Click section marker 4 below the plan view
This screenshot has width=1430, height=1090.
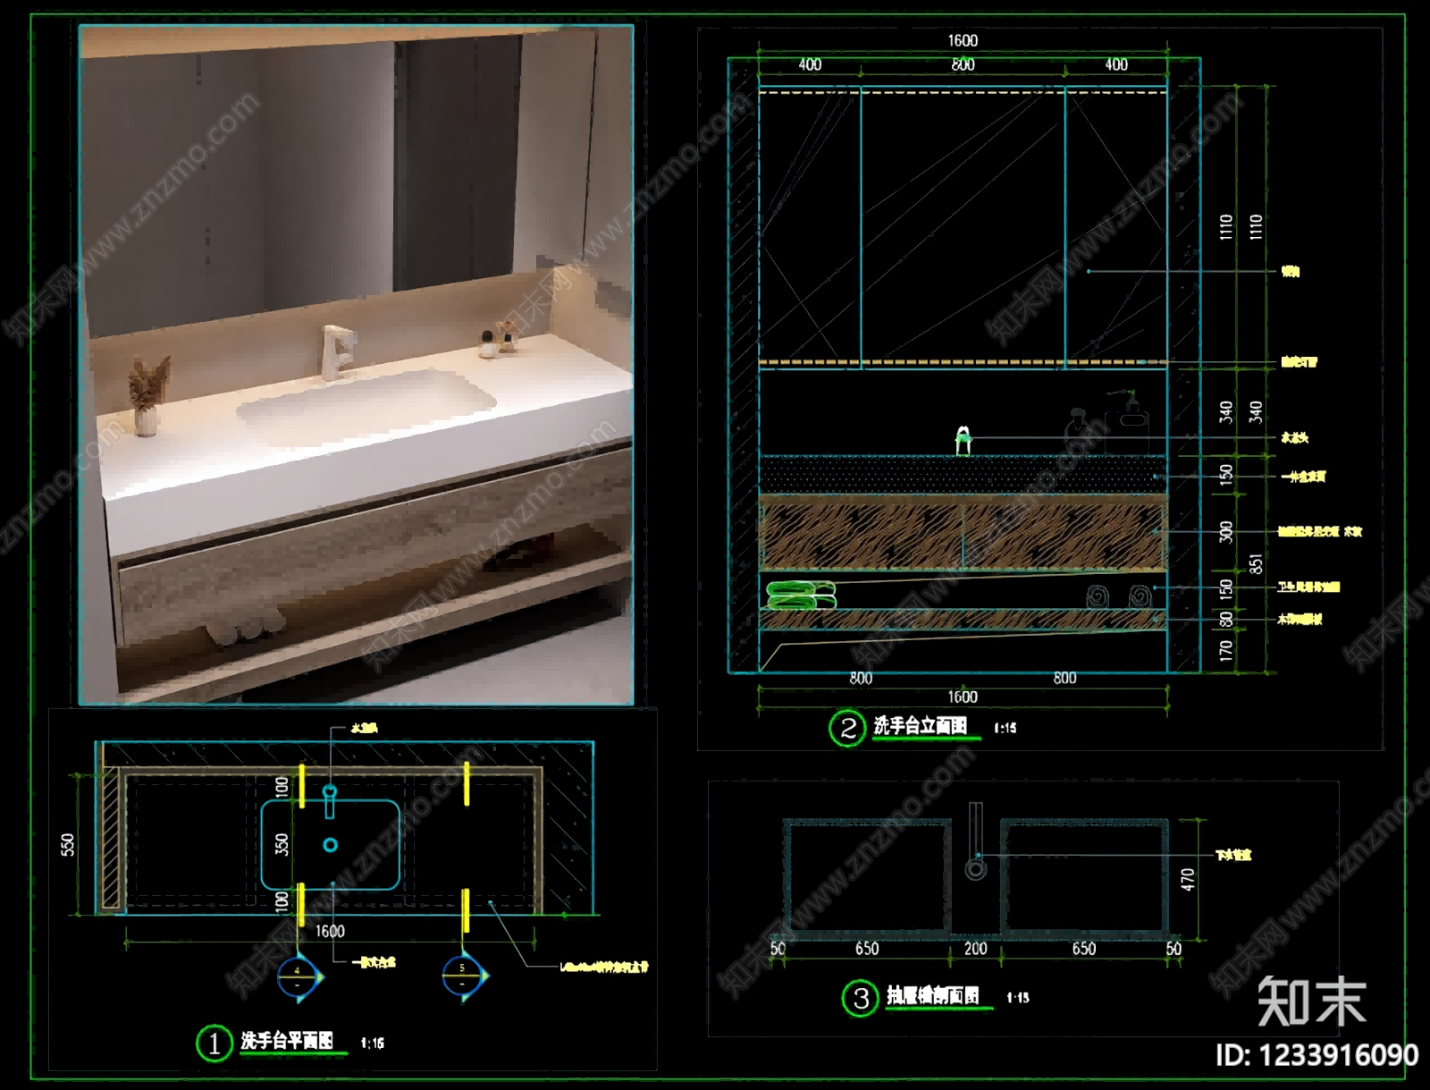click(299, 976)
